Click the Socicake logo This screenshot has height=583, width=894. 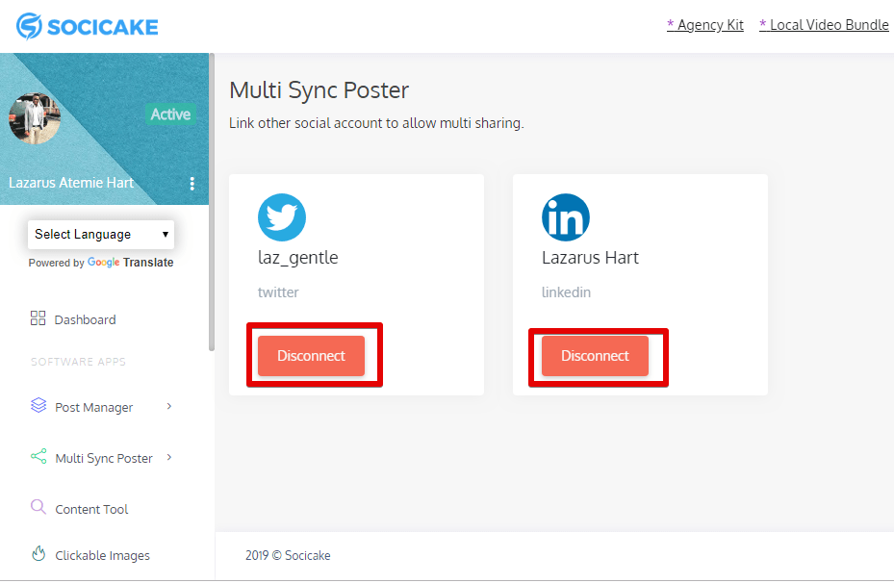pos(87,26)
